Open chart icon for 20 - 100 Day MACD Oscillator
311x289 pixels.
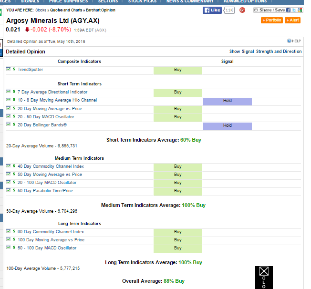coord(8,182)
